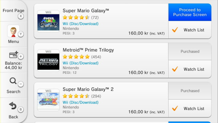The width and height of the screenshot is (218, 123).
Task: Go Back using the return arrow icon
Action: 13,106
